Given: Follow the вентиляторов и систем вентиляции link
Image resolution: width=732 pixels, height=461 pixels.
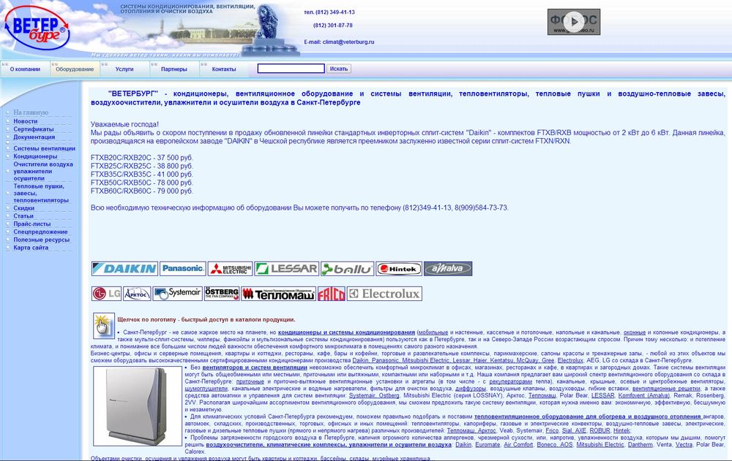Looking at the screenshot, I should [x=255, y=367].
